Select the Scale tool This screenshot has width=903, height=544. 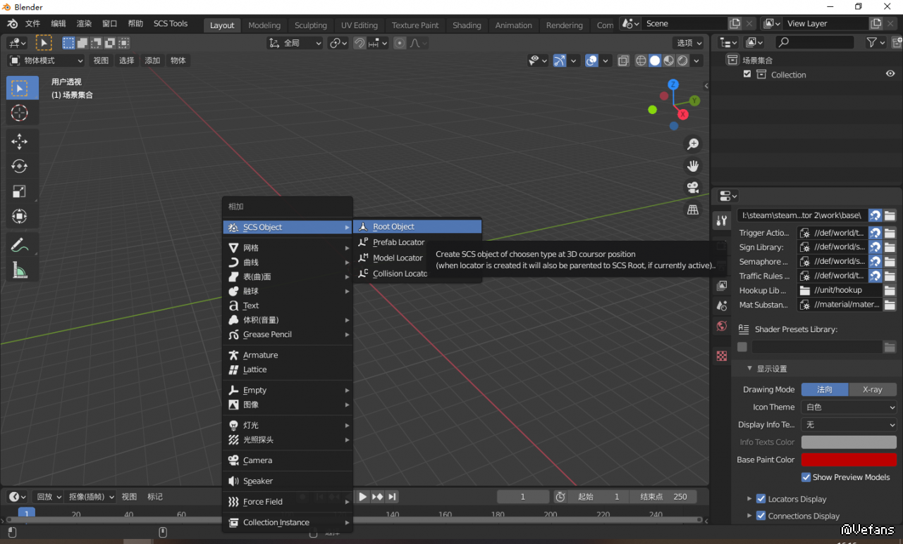(20, 191)
